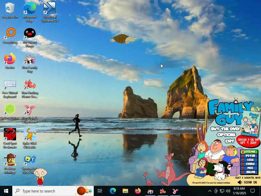Click EXIT in the Family Guy panel

(x=230, y=141)
